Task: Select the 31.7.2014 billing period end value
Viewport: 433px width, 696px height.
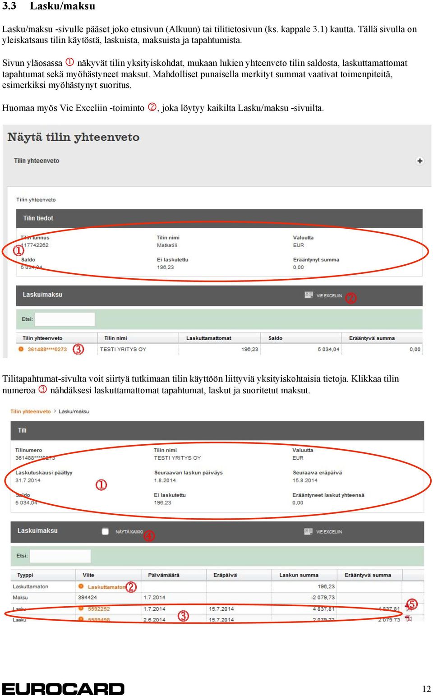Action: pos(28,480)
